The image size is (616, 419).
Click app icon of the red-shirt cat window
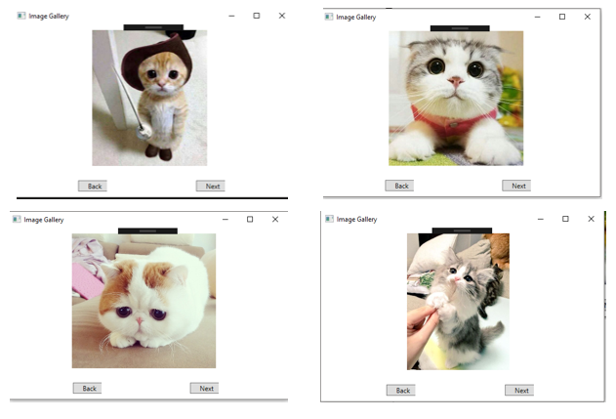pyautogui.click(x=329, y=17)
